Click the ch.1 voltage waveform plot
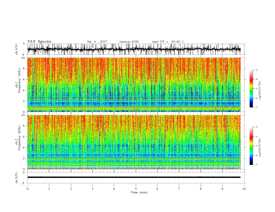The height and width of the screenshot is (212, 275). click(134, 49)
